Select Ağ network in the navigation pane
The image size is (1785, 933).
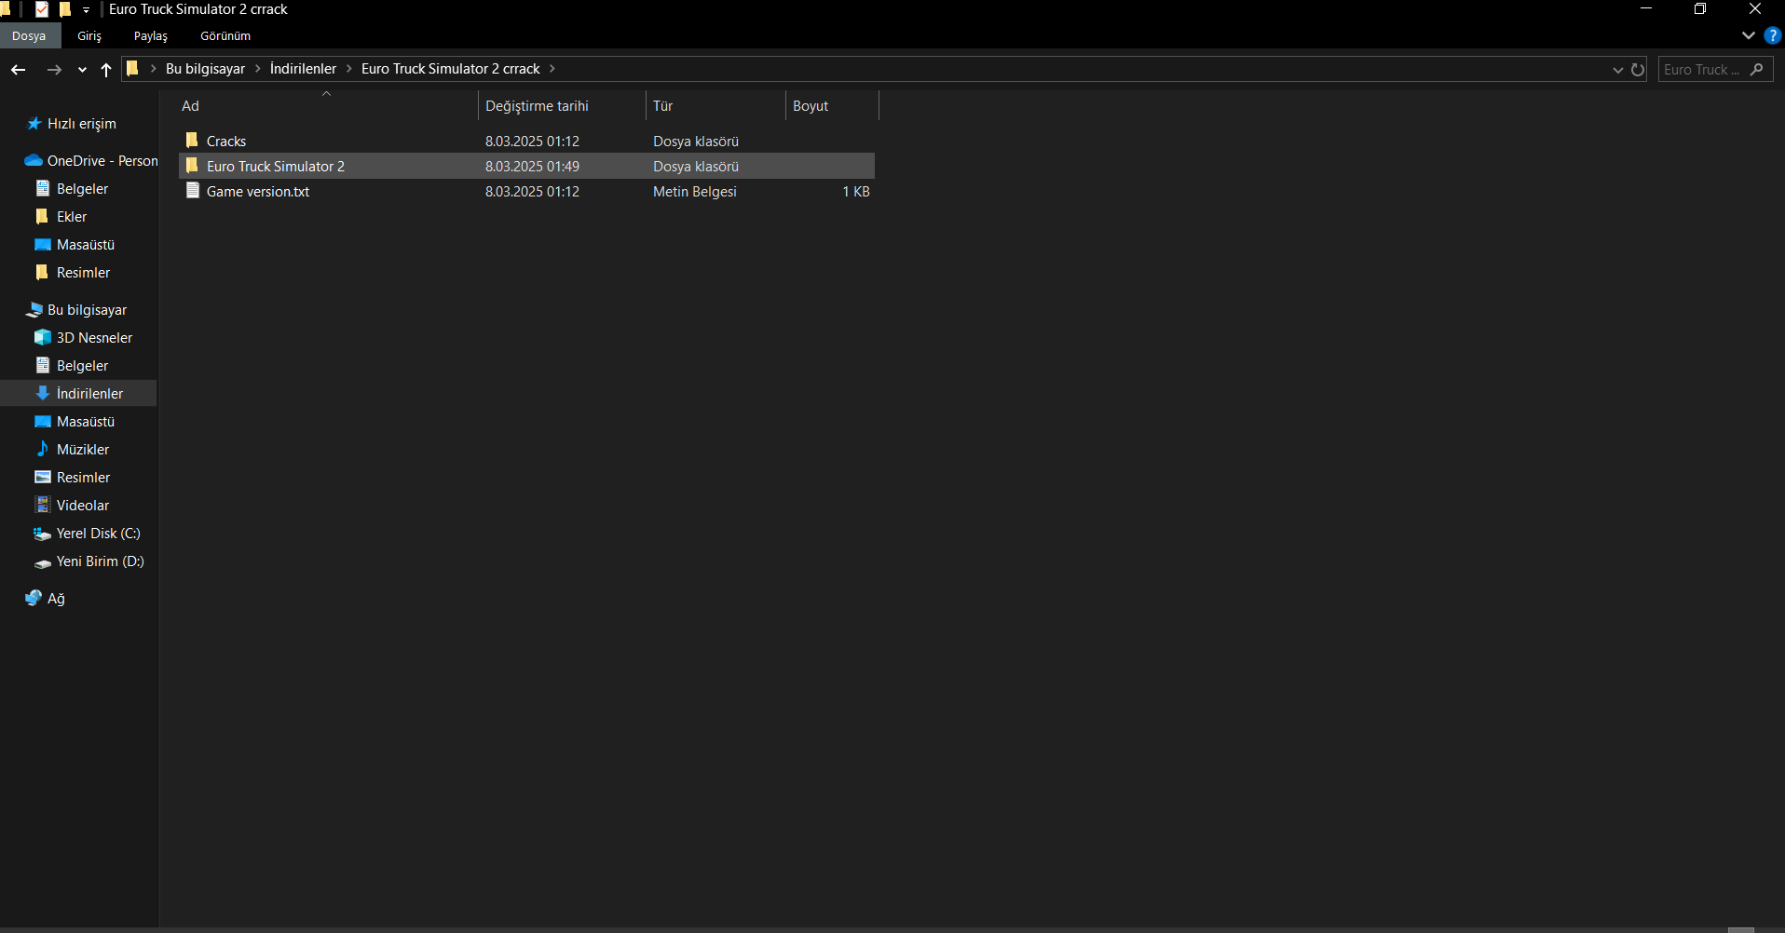coord(56,599)
